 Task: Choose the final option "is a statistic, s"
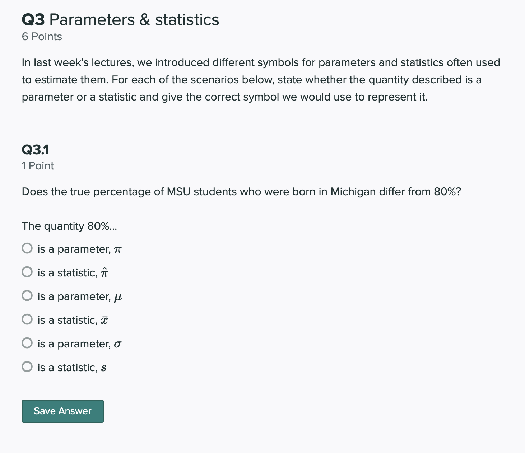[27, 366]
